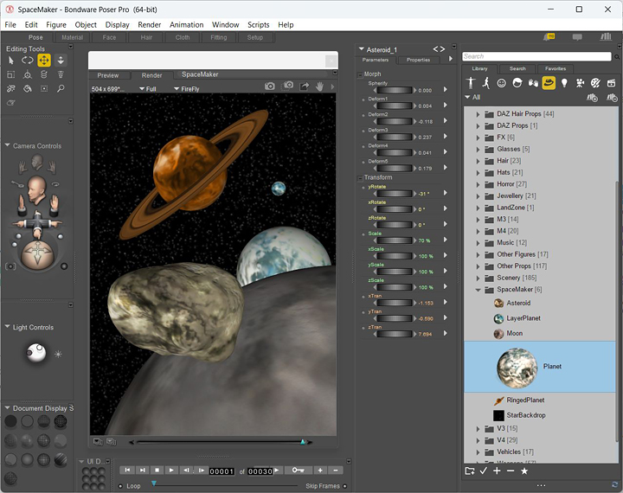Screen dimensions: 623x493
Task: Switch to the Material room tab
Action: point(73,38)
